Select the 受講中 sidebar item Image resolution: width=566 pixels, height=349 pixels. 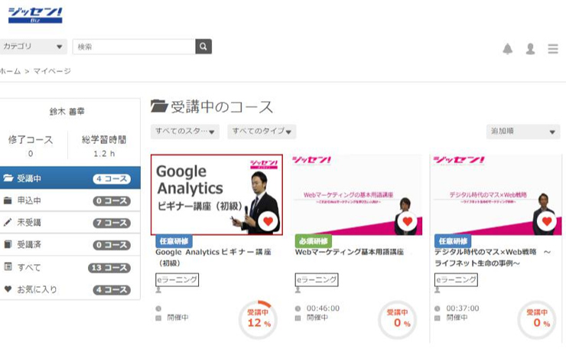pos(70,178)
